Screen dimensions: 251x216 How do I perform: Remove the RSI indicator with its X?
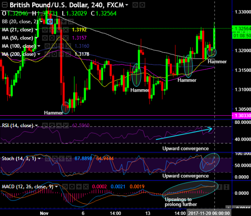(x=66, y=126)
